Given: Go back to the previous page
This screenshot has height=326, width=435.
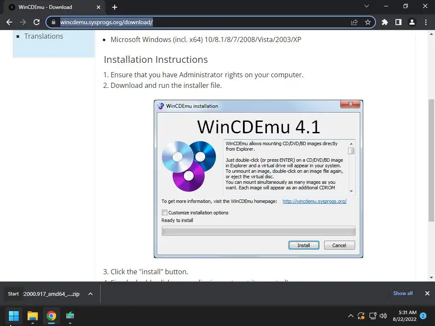Looking at the screenshot, I should pos(9,22).
